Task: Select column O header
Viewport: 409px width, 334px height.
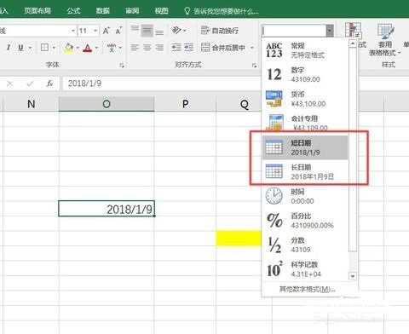Action: [x=107, y=104]
